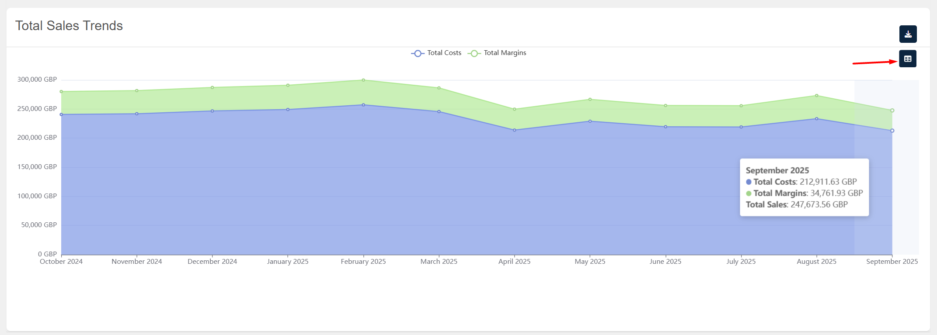Toggle the Total Costs legend series
The height and width of the screenshot is (335, 937).
[x=436, y=53]
